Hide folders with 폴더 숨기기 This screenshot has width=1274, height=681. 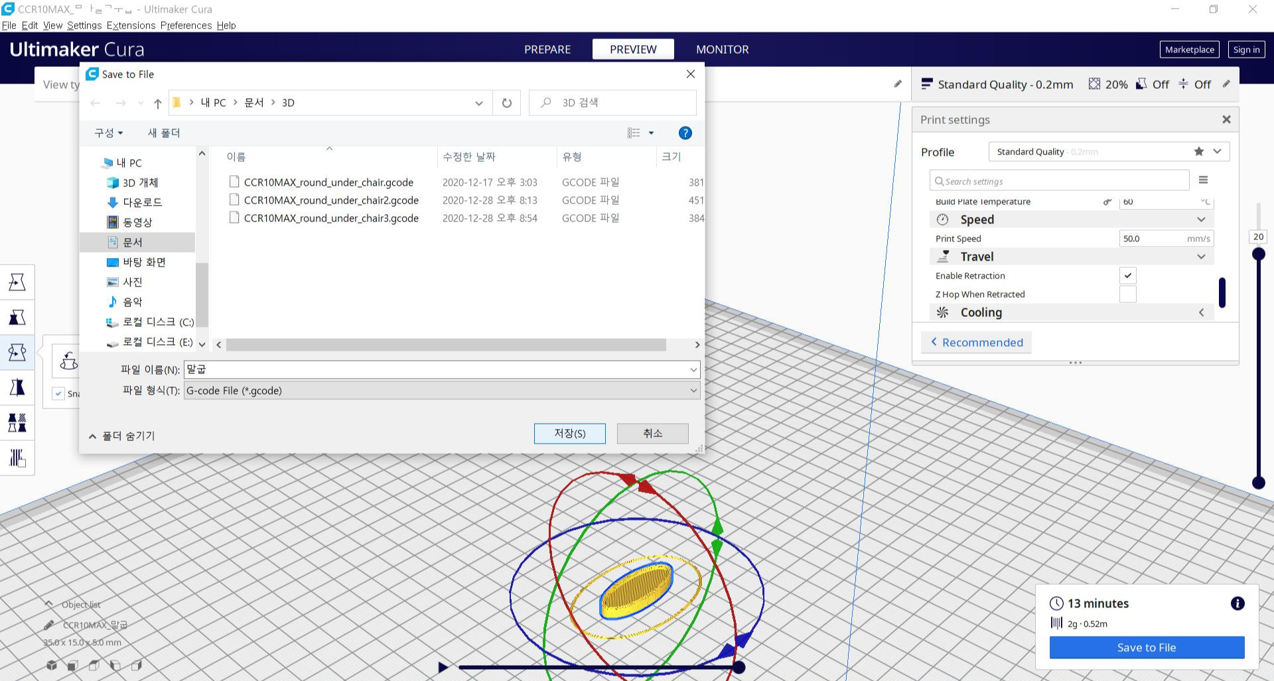pos(121,436)
